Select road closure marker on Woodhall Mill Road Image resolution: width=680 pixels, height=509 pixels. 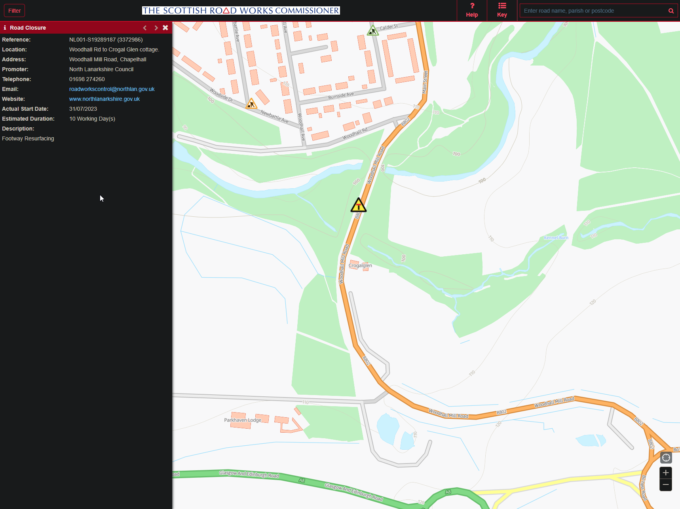pos(359,205)
